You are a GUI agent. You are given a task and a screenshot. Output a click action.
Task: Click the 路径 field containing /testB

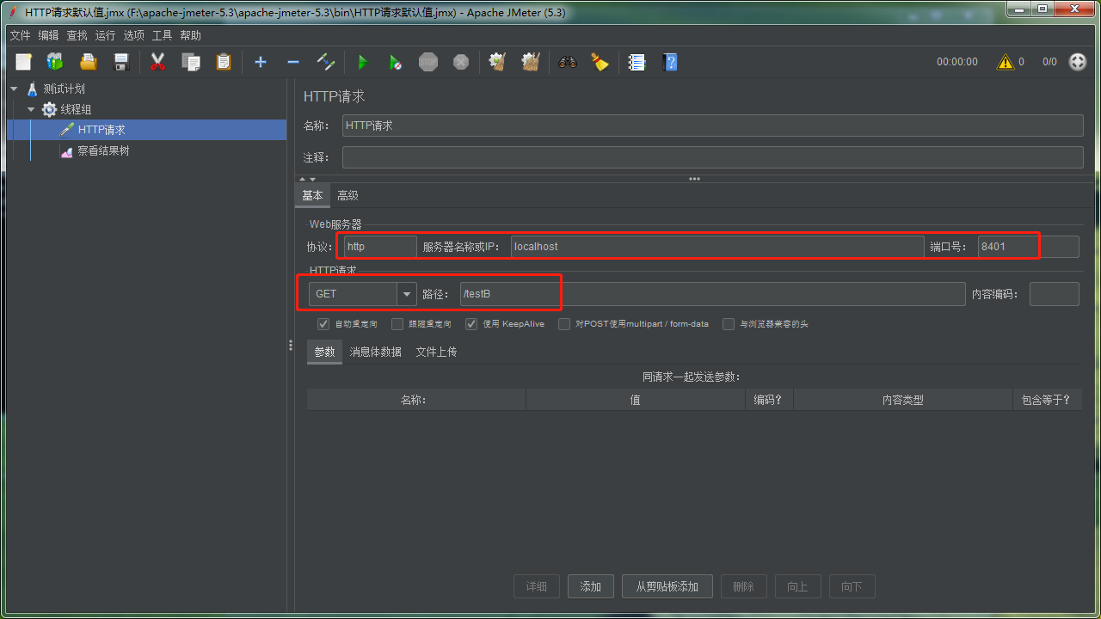click(713, 294)
